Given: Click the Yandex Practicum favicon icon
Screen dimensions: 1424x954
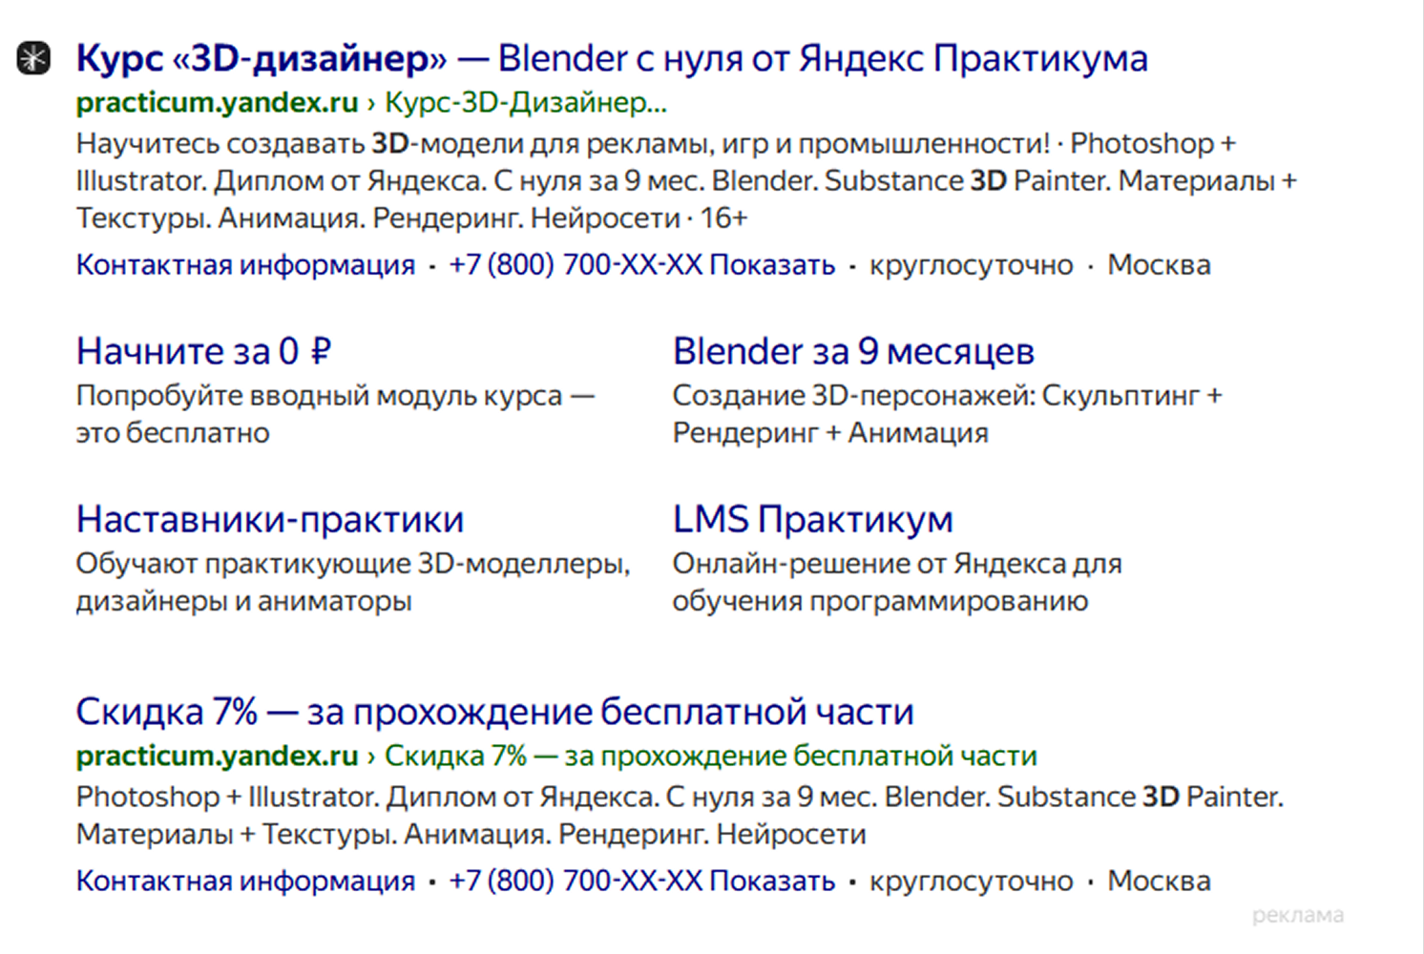Looking at the screenshot, I should coord(33,58).
